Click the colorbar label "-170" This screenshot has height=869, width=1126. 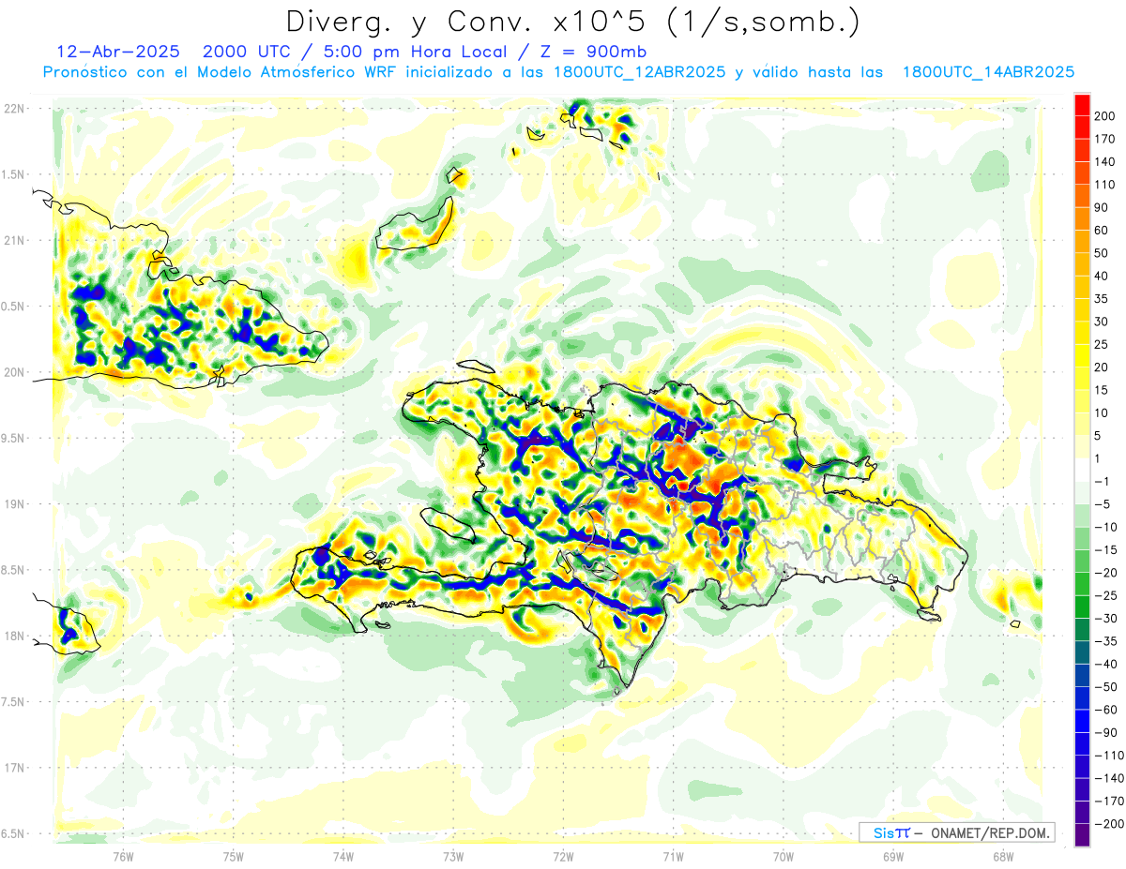(x=1109, y=802)
